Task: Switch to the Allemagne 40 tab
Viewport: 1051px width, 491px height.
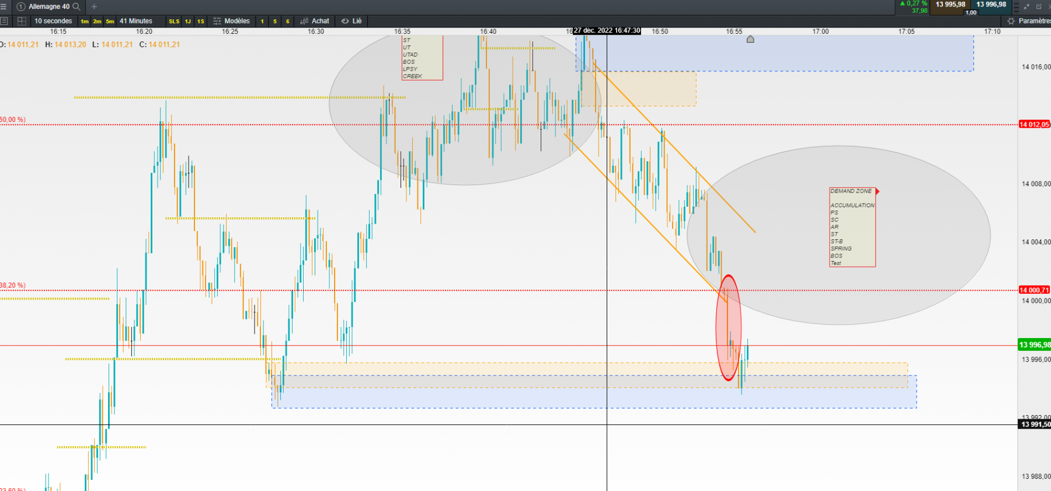Action: 49,6
